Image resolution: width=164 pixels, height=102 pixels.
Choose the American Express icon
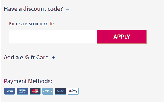click(48, 91)
